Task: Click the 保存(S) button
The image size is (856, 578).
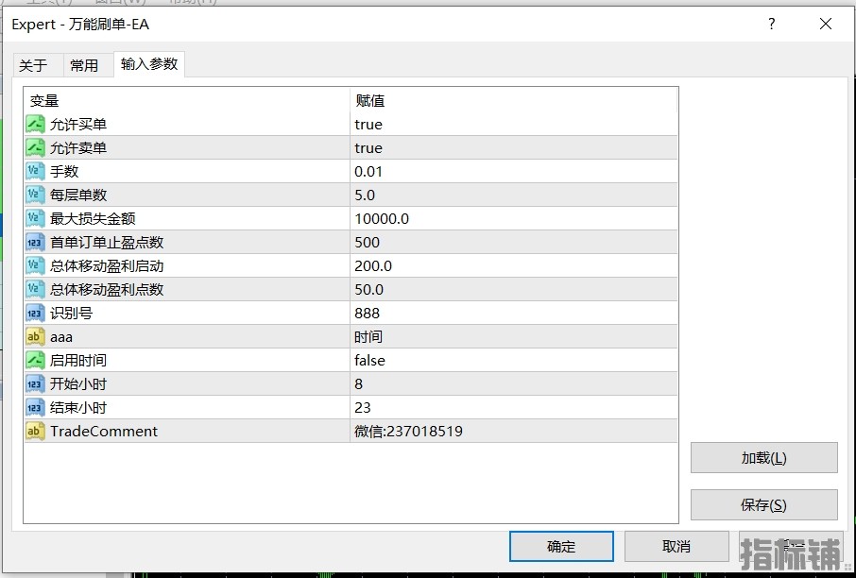Action: coord(763,505)
